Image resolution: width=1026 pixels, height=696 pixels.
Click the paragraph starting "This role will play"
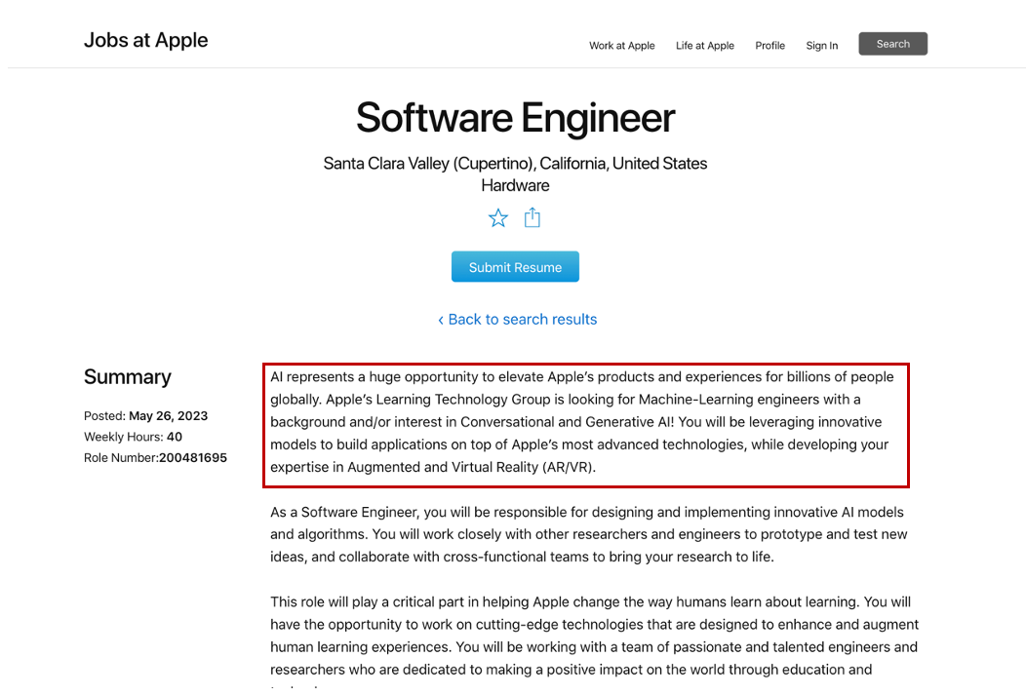click(x=593, y=636)
